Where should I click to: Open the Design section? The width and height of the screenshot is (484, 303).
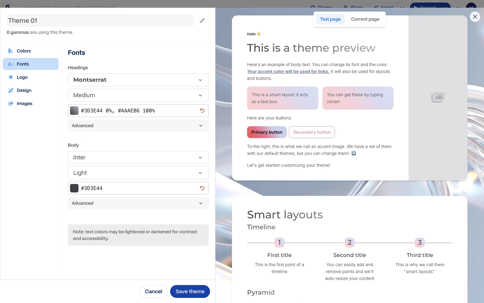click(x=24, y=90)
